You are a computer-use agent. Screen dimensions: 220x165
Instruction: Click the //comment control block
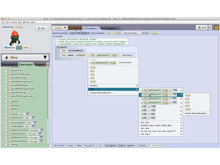[156, 146]
